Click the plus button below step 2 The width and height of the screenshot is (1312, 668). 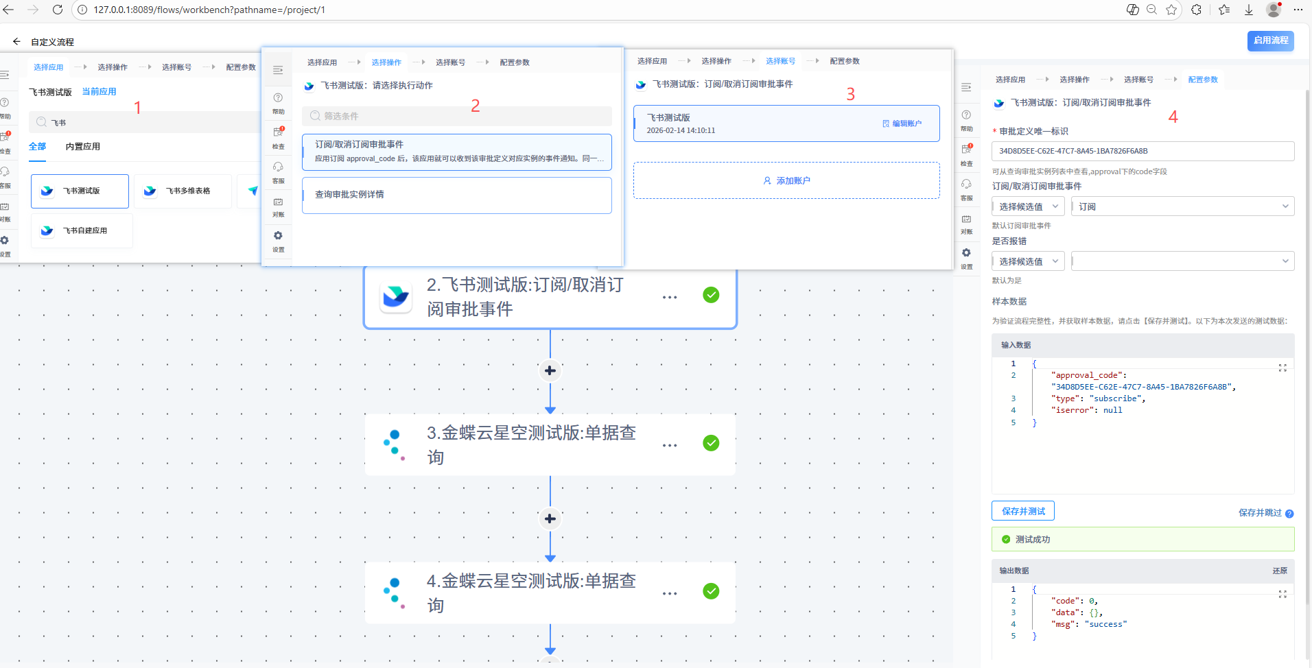click(x=550, y=371)
